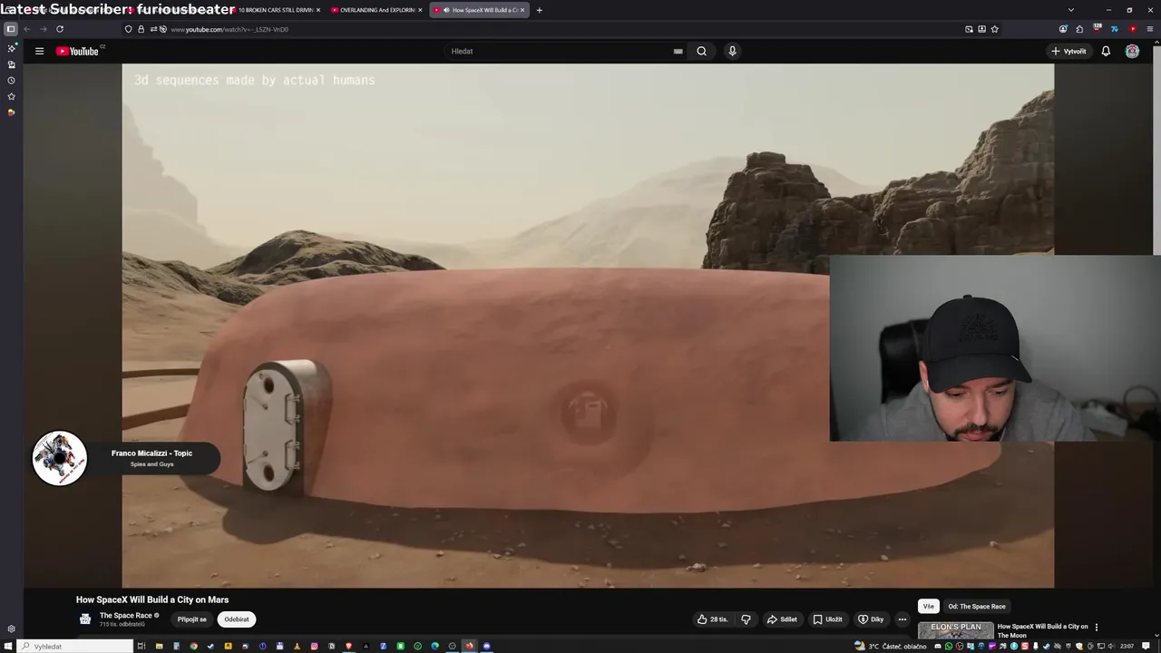Open the red extension with 128 badge
1161x653 pixels.
point(1098,29)
